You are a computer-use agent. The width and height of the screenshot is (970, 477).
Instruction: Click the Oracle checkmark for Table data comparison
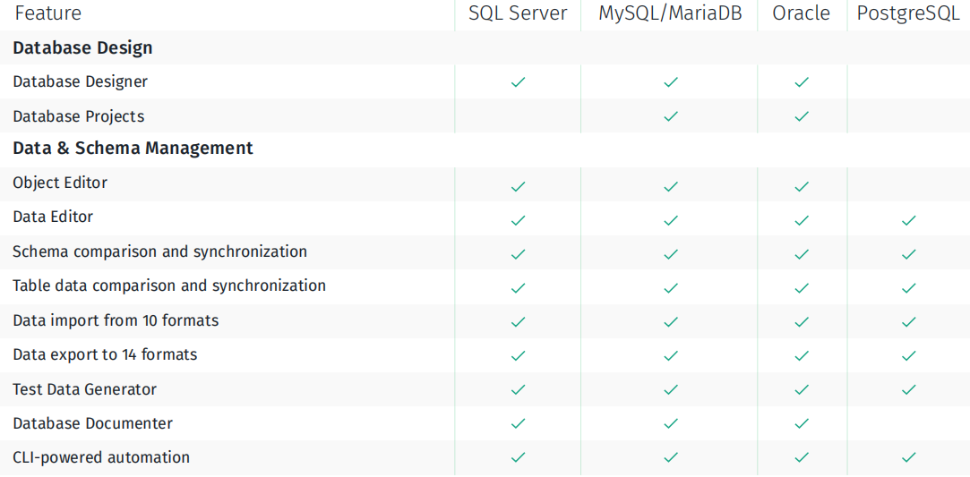point(801,287)
